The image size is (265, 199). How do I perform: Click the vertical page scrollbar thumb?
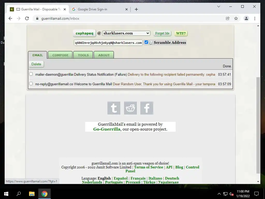(258, 125)
